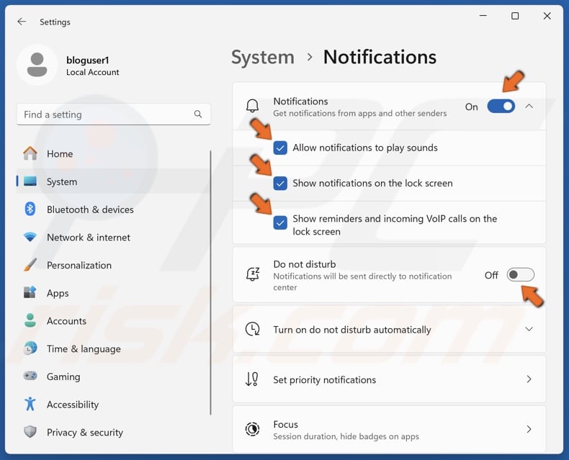
Task: Expand Turn on do not disturb automatically
Action: [529, 329]
